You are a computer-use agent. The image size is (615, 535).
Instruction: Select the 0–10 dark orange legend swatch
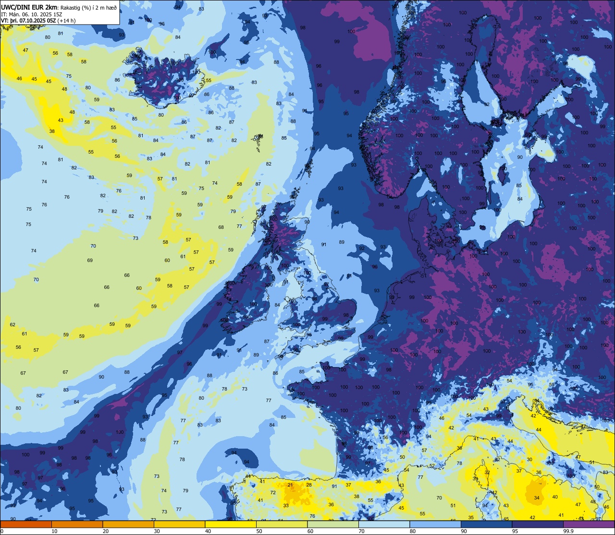tap(26, 524)
